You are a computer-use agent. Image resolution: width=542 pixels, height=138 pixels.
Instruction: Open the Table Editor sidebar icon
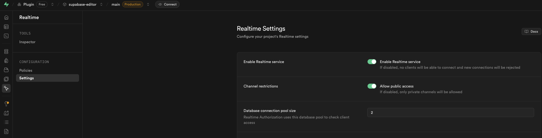pyautogui.click(x=6, y=27)
